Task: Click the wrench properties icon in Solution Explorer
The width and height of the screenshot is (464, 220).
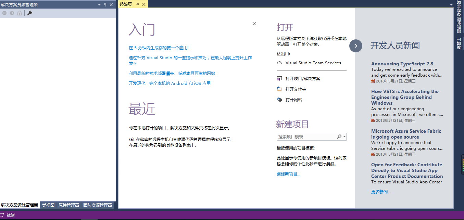Action: tap(30, 13)
